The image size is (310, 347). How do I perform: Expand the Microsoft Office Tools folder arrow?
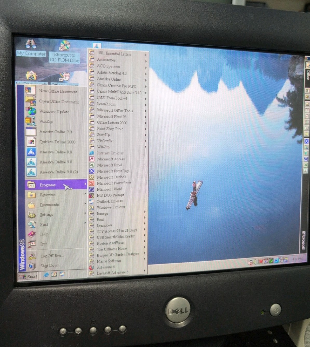pyautogui.click(x=146, y=111)
